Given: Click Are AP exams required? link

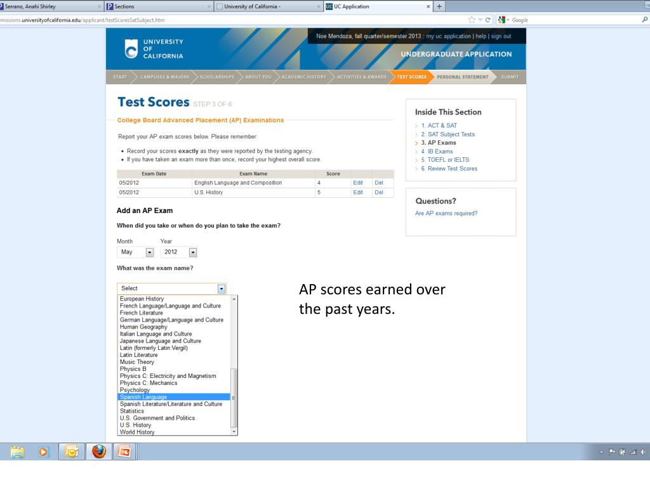Looking at the screenshot, I should point(446,213).
